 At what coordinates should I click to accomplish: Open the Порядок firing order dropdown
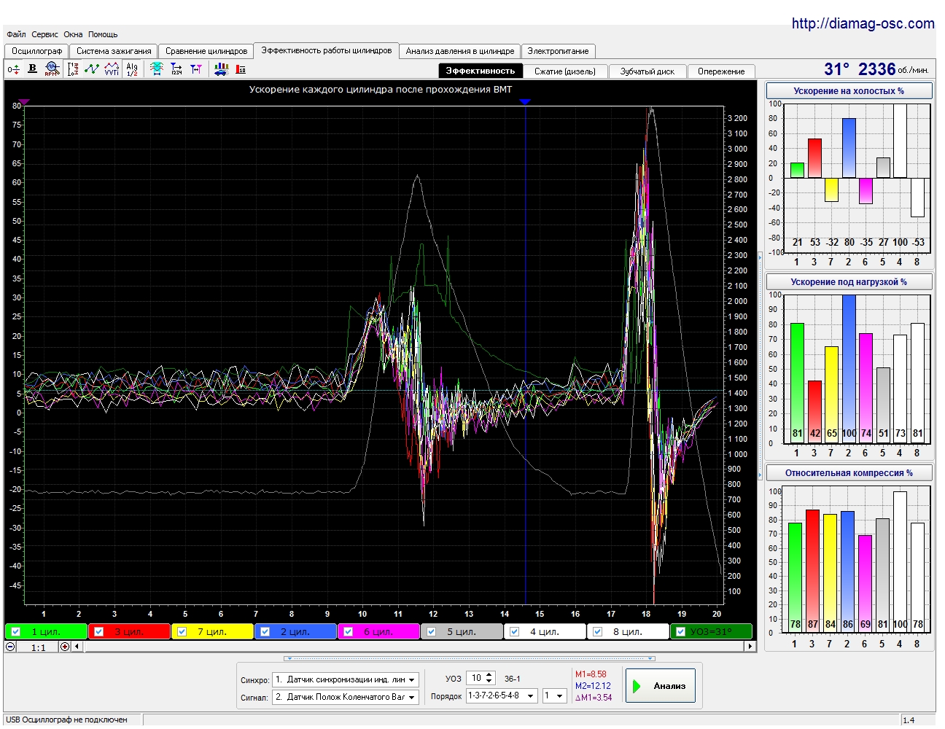coord(502,696)
